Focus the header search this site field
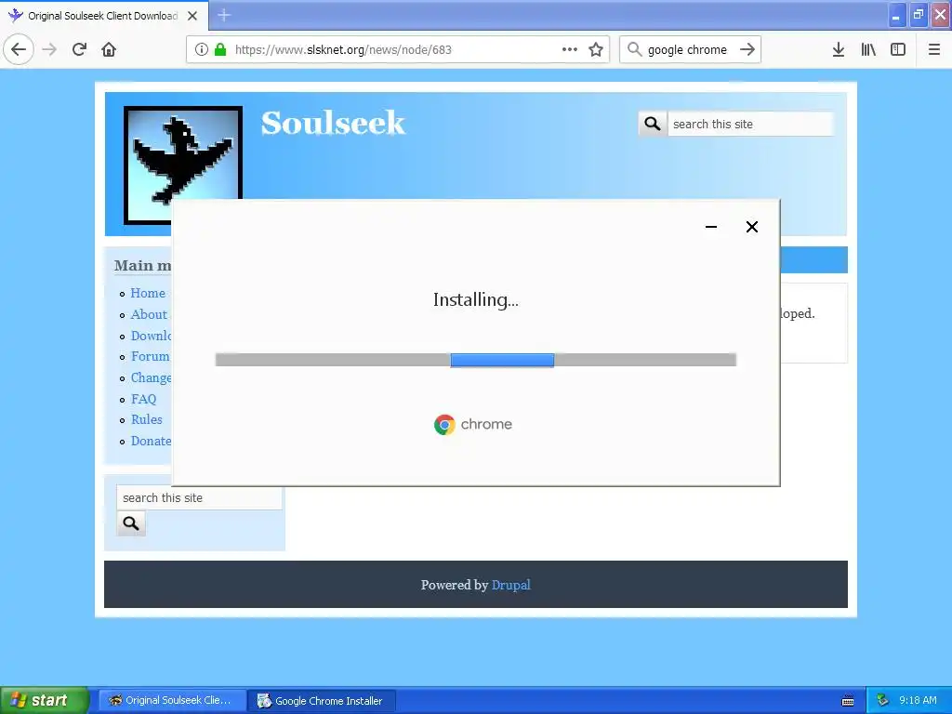The height and width of the screenshot is (714, 952). click(x=750, y=124)
